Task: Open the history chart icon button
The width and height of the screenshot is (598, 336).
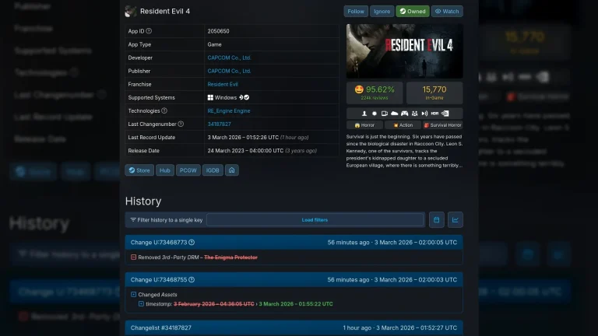Action: pos(456,220)
